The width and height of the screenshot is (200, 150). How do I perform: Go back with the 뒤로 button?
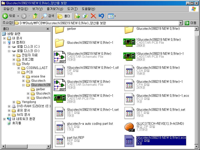9,16
